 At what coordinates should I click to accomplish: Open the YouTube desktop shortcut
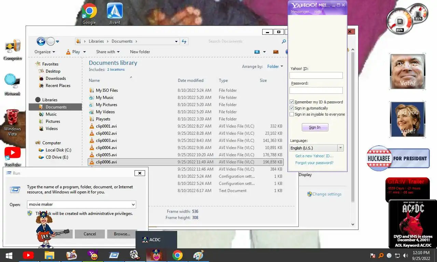click(13, 157)
